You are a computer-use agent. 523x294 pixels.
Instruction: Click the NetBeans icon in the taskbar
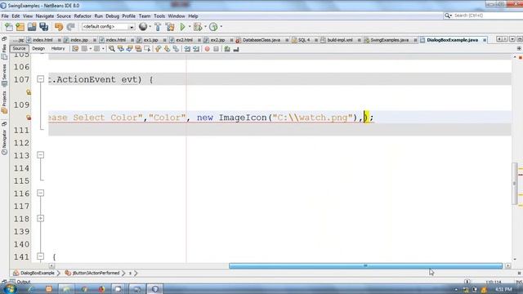point(154,288)
